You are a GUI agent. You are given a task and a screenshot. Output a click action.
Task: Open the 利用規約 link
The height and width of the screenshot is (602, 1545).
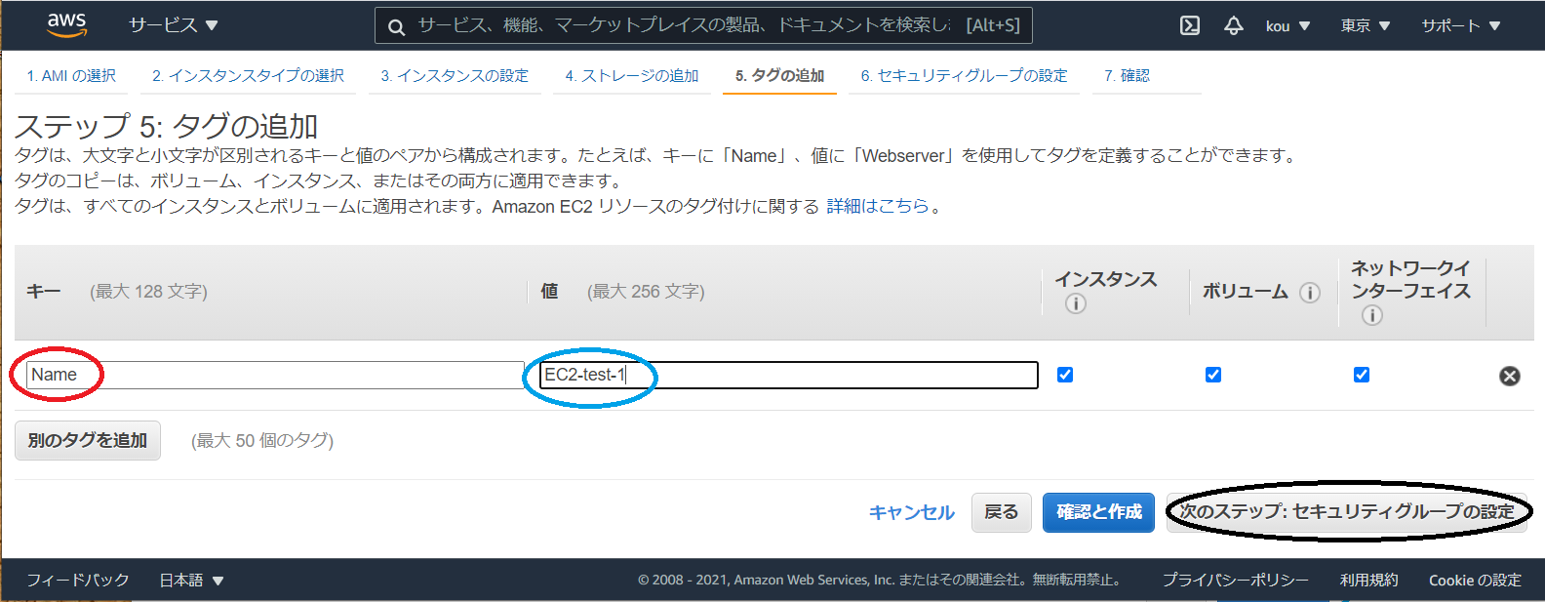[x=1368, y=580]
